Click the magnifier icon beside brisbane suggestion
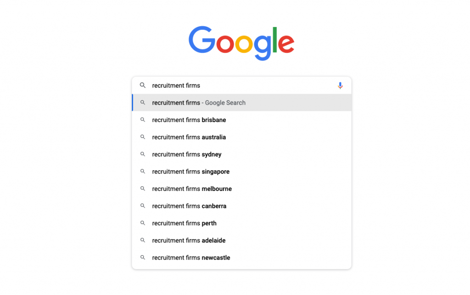This screenshot has width=470, height=295. click(143, 120)
